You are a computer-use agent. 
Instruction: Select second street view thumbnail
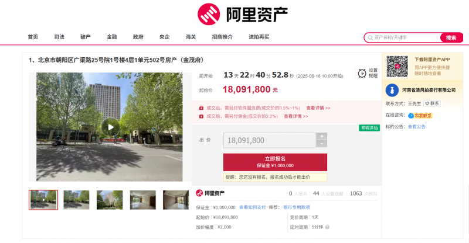tap(76, 200)
